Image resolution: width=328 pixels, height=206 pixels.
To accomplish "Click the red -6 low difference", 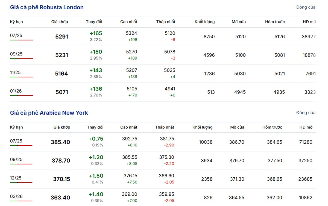I will click(x=172, y=40).
